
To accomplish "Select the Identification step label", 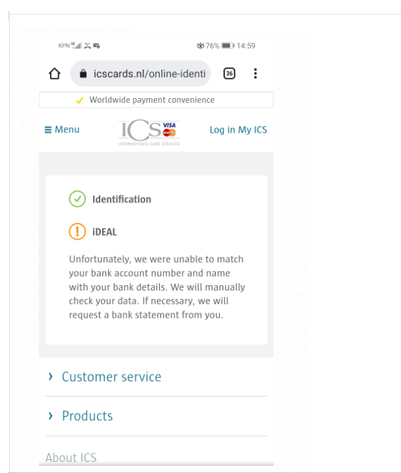I will point(122,199).
